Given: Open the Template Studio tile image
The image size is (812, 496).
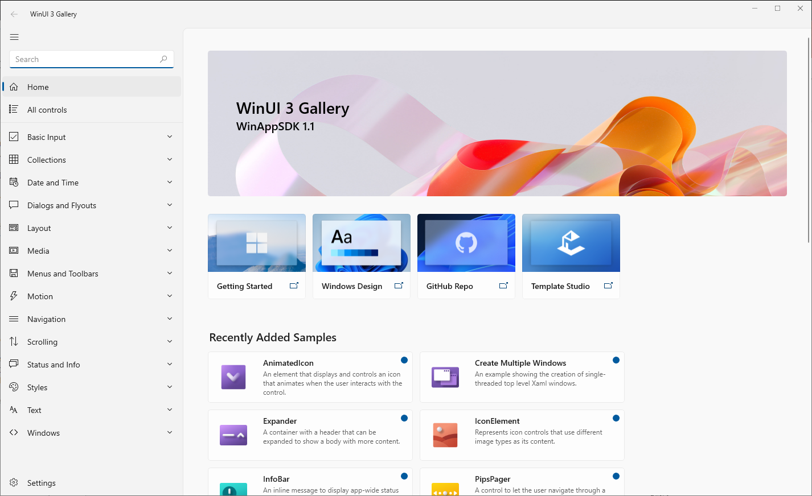Looking at the screenshot, I should (x=571, y=243).
